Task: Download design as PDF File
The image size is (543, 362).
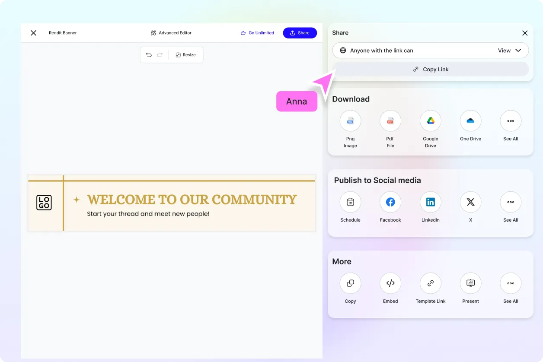Action: click(x=390, y=121)
